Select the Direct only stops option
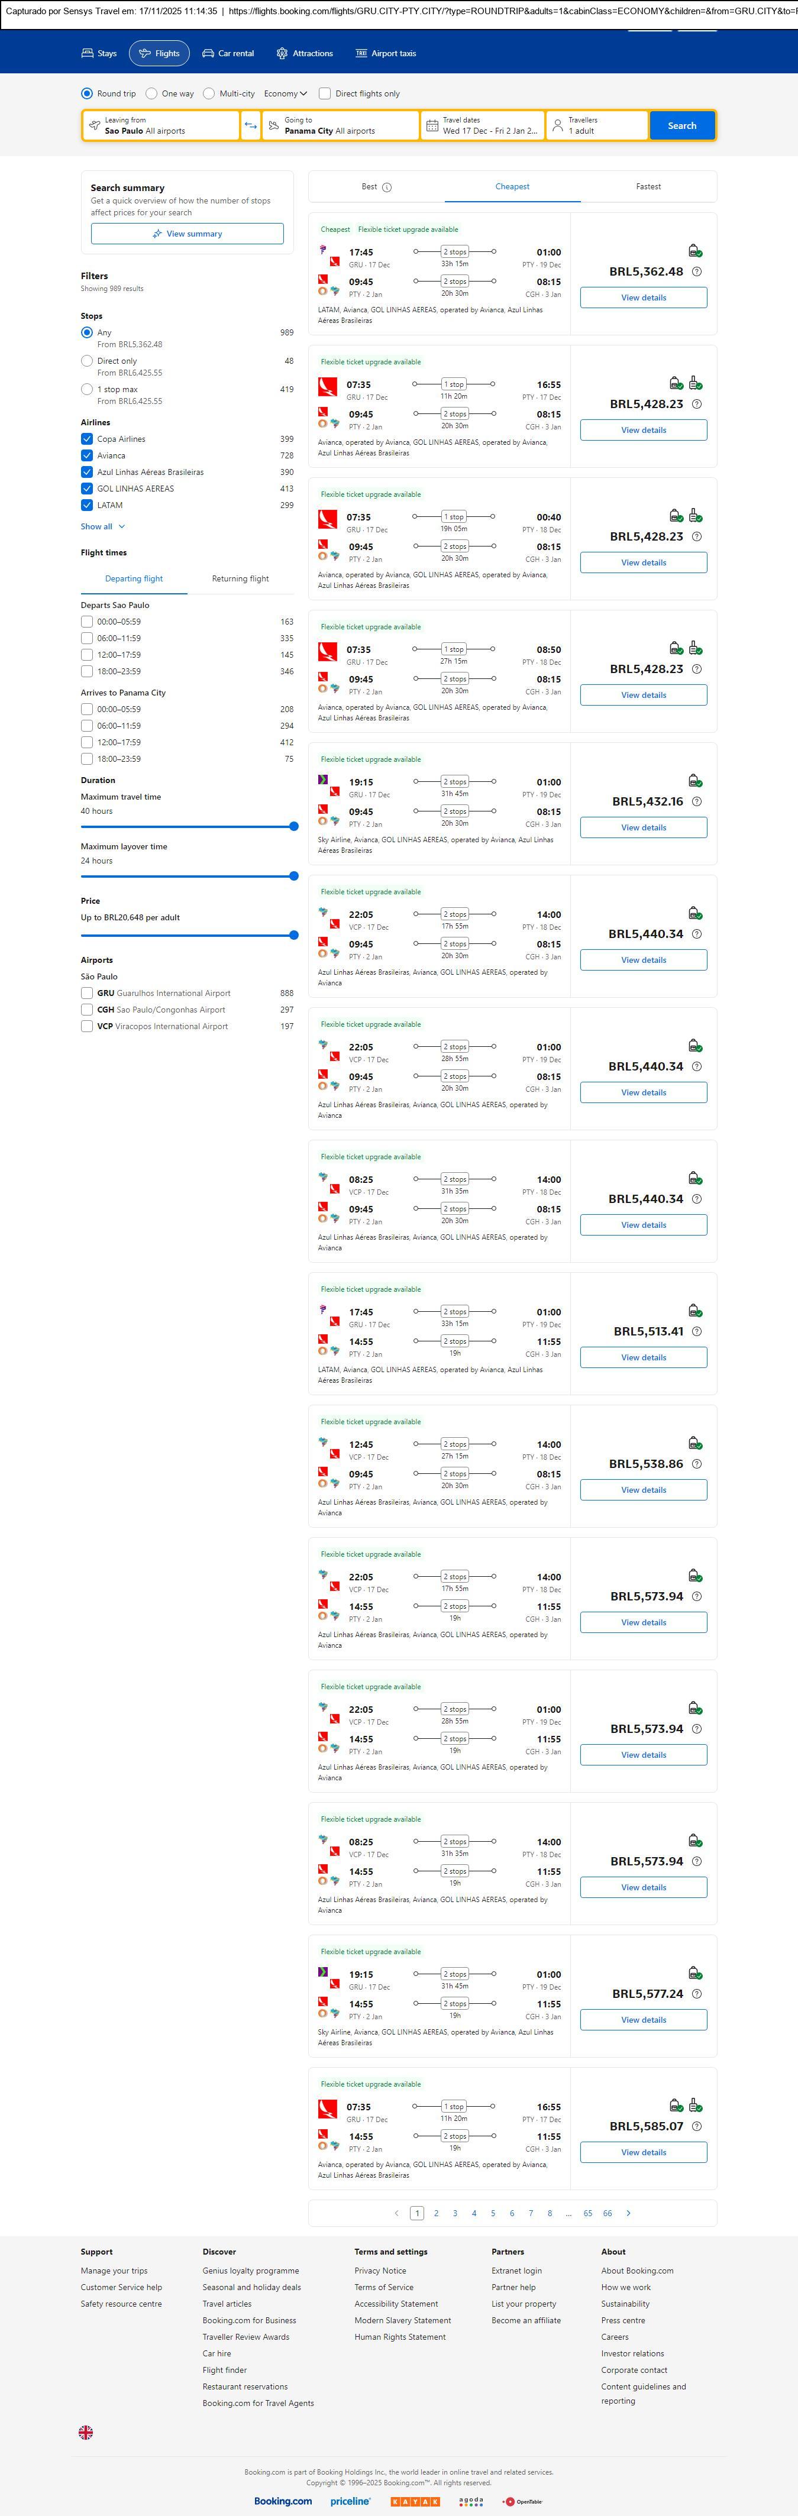The height and width of the screenshot is (2516, 798). click(x=87, y=361)
